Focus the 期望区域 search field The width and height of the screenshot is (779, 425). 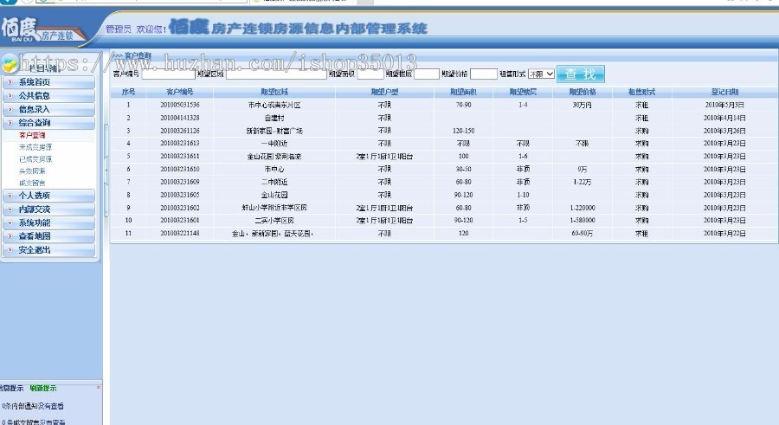(x=277, y=74)
